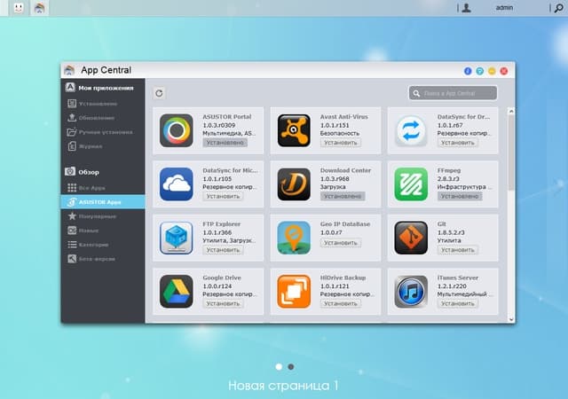Select Бета-версии (Beta) in sidebar

pos(103,259)
